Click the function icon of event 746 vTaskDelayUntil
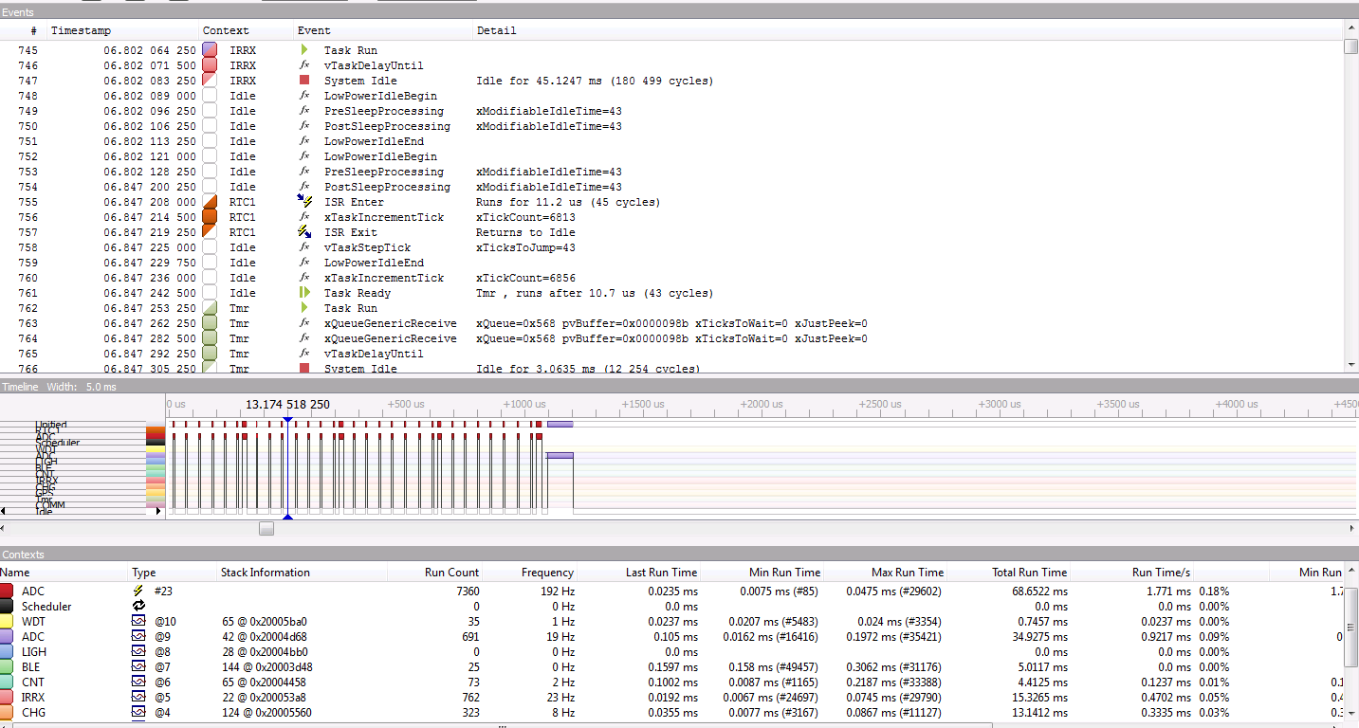 click(304, 65)
